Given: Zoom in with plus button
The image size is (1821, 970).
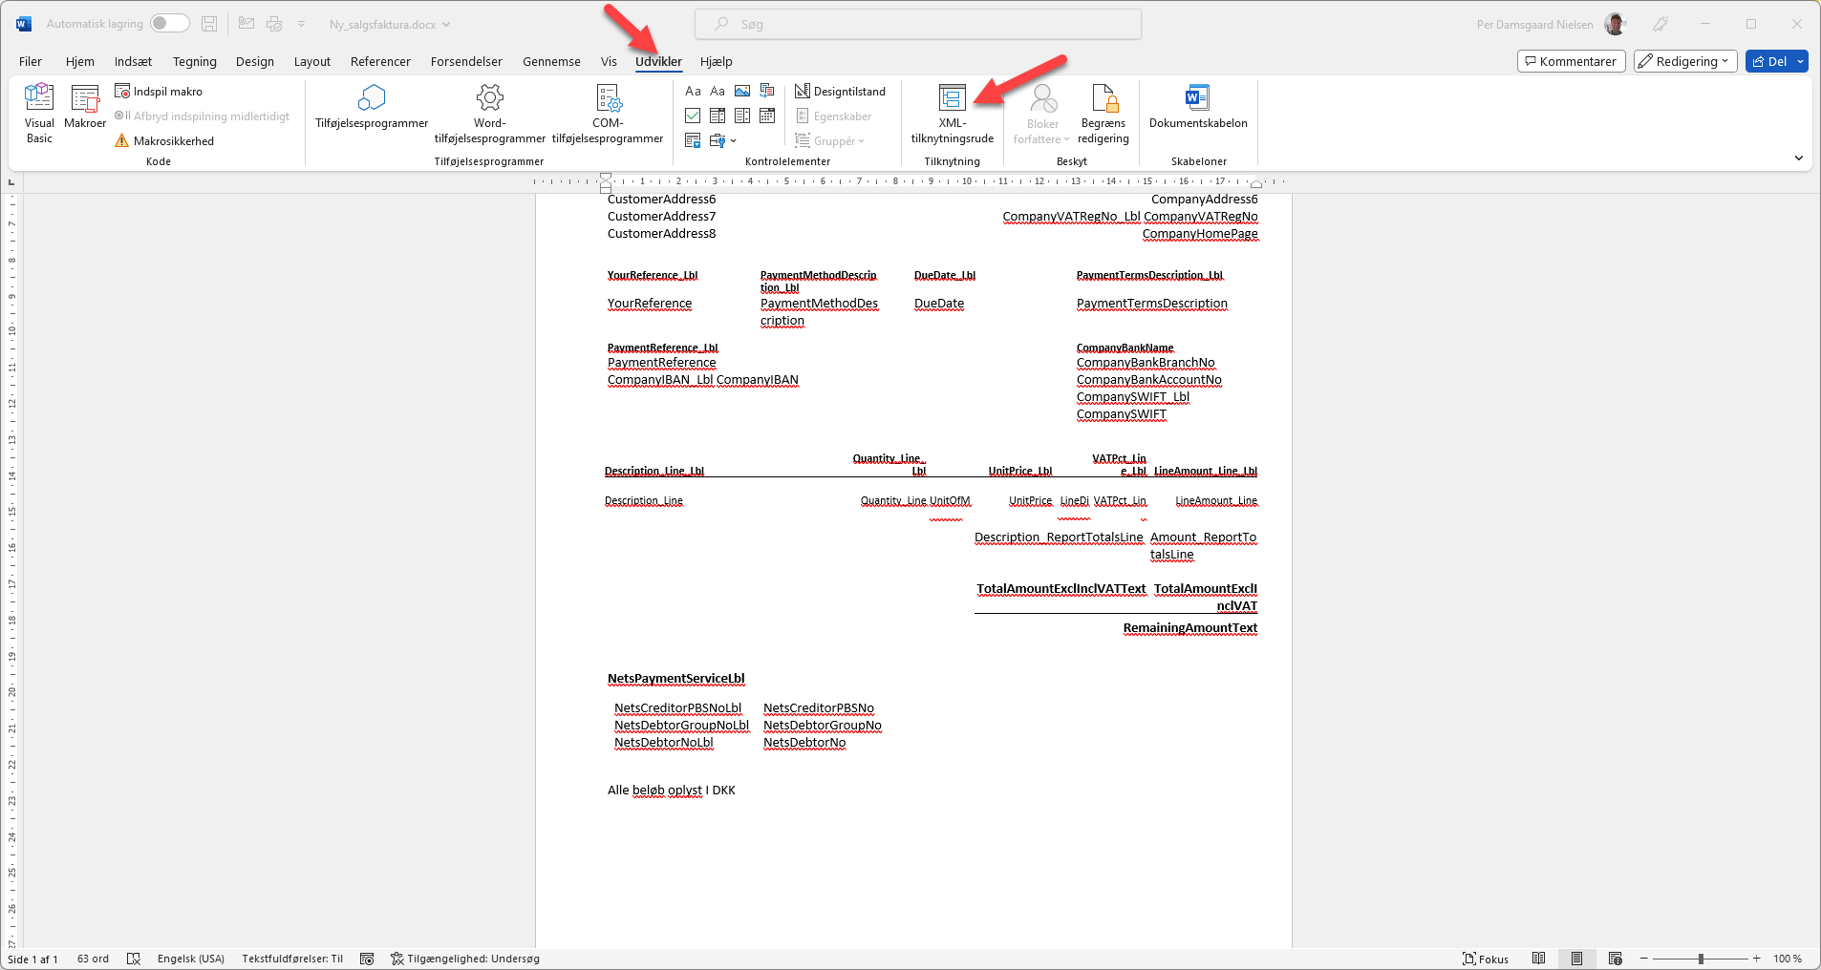Looking at the screenshot, I should coord(1756,959).
